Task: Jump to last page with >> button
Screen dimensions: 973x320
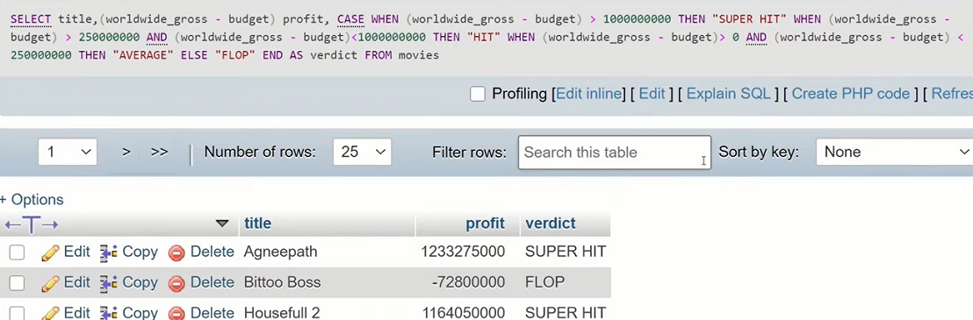Action: click(x=160, y=152)
